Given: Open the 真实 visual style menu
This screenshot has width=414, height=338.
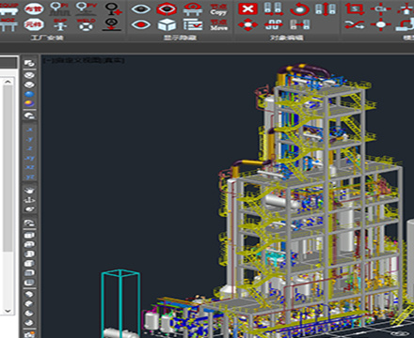Looking at the screenshot, I should (113, 60).
